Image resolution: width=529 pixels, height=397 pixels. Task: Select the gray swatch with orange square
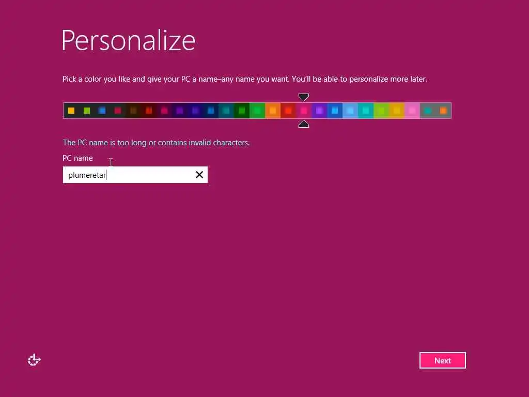click(x=443, y=111)
